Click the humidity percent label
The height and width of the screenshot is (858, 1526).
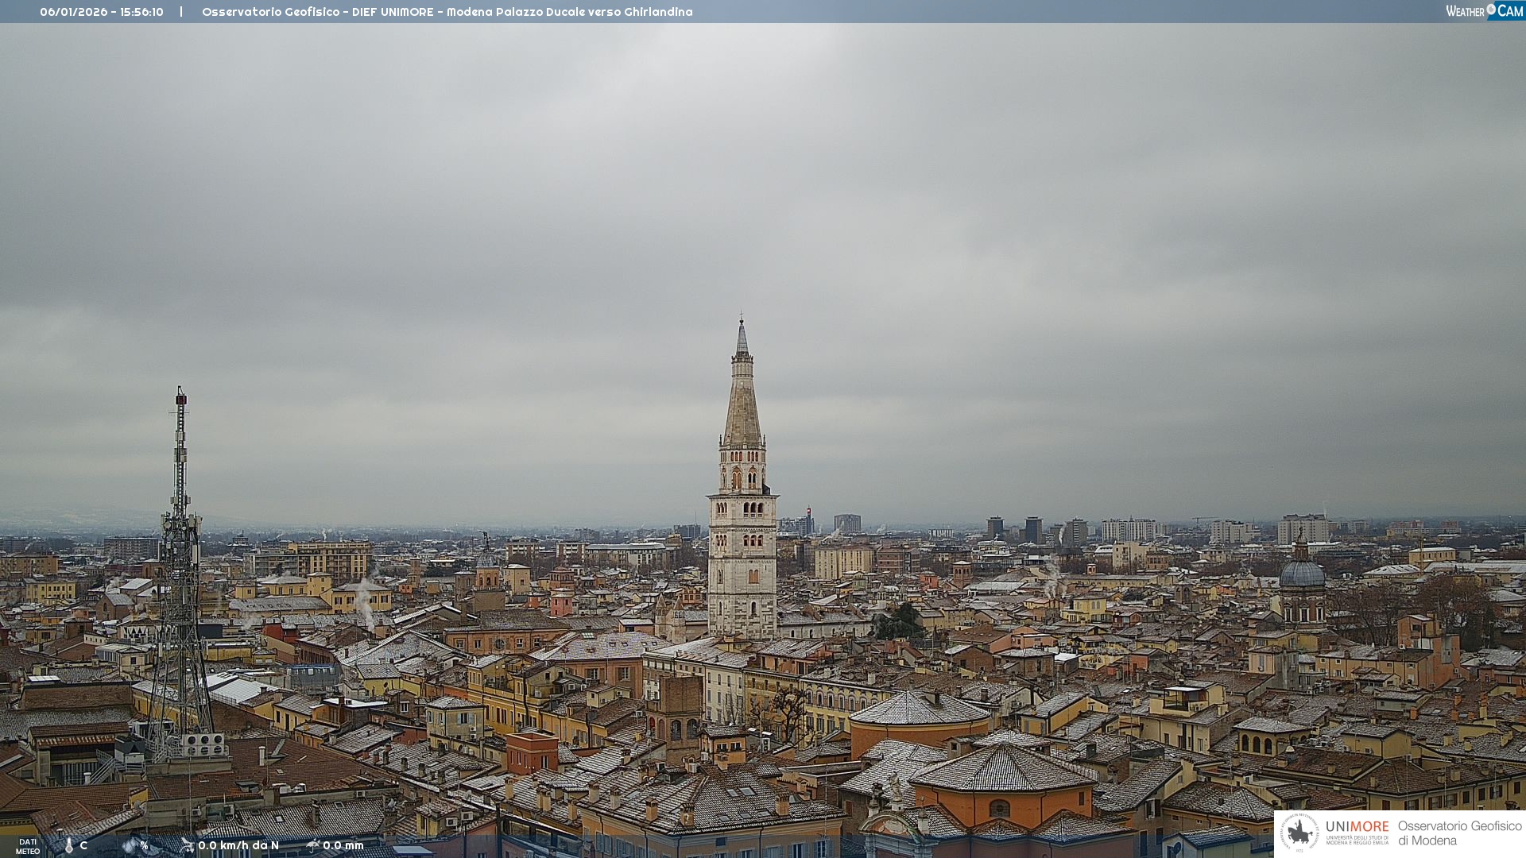(x=145, y=845)
